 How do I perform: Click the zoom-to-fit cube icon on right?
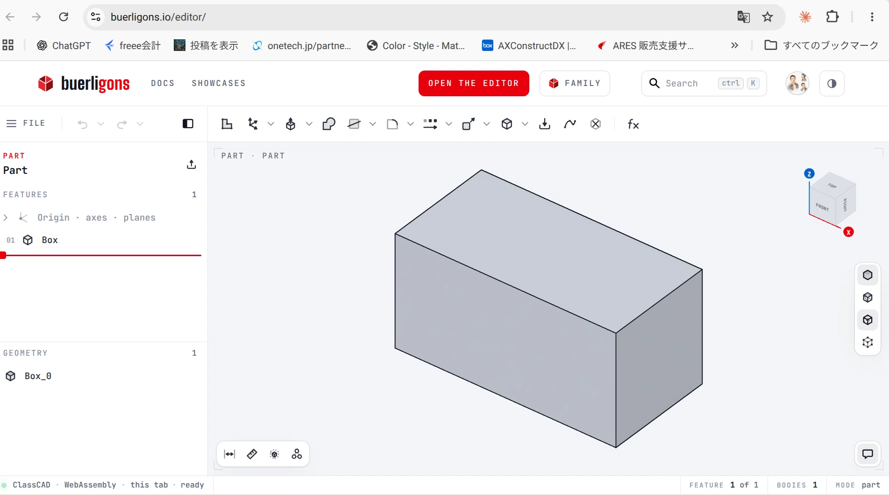868,343
